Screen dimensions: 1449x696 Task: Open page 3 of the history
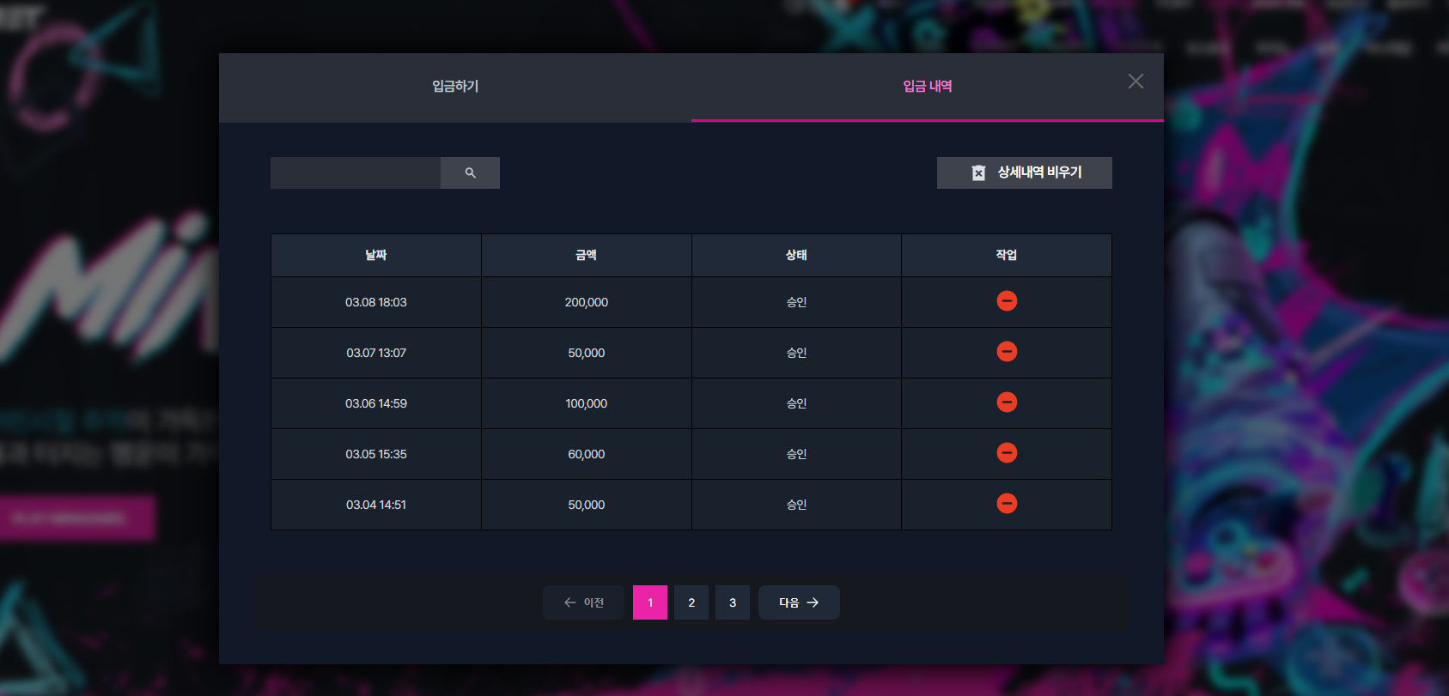(x=733, y=602)
